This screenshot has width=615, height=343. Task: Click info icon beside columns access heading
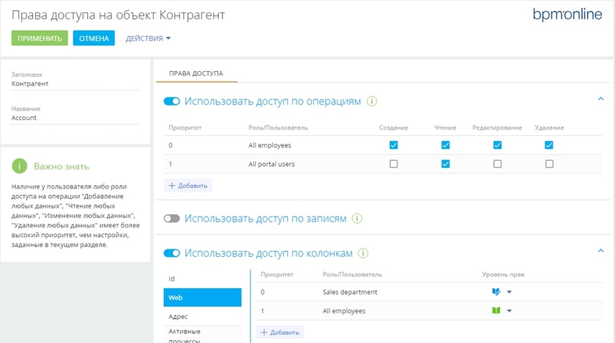364,253
